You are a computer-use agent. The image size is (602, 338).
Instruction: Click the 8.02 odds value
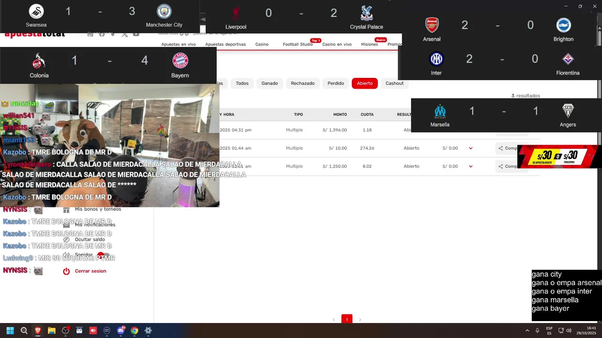[367, 166]
